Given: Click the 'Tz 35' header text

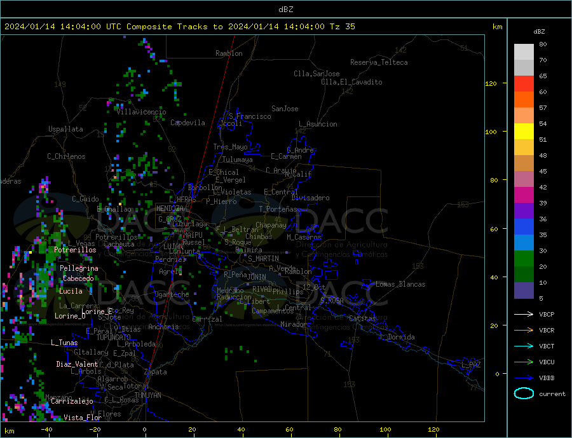Looking at the screenshot, I should [342, 27].
